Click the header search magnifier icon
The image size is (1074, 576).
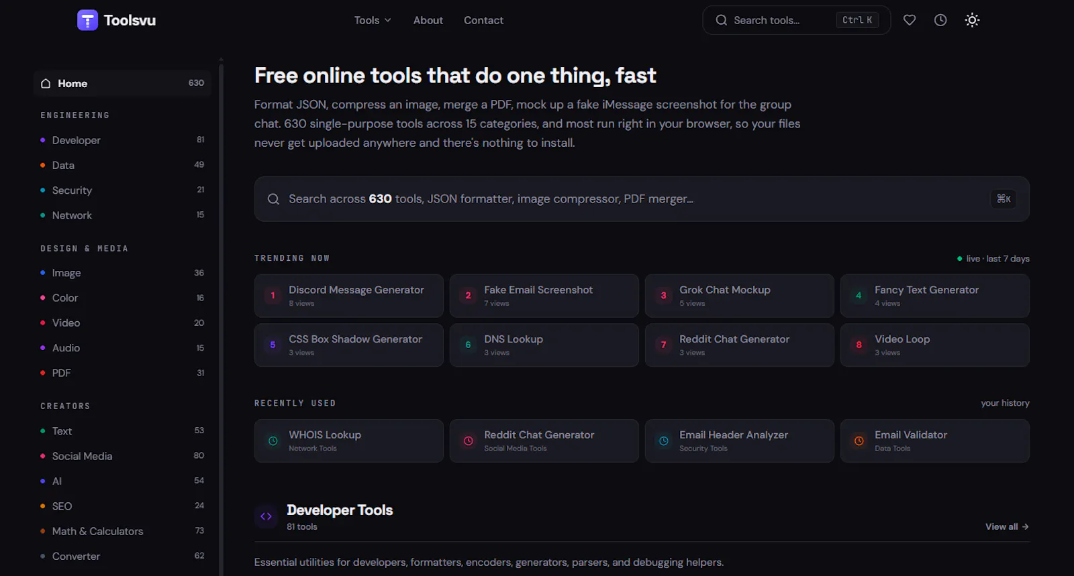coord(722,20)
